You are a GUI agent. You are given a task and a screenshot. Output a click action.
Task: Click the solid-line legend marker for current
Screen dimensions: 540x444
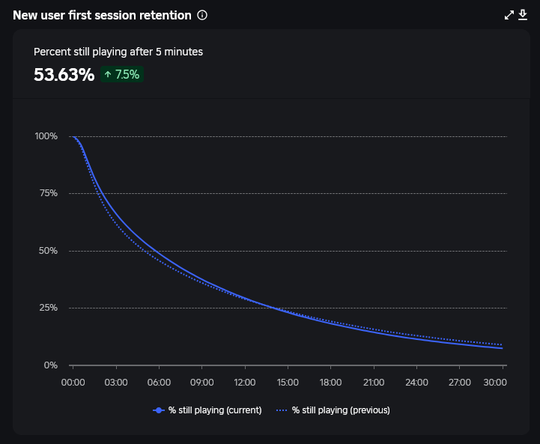[159, 410]
